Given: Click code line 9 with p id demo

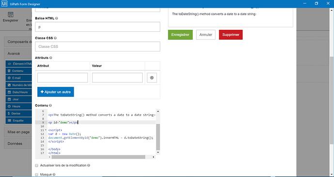Looking at the screenshot, I should pyautogui.click(x=63, y=123).
